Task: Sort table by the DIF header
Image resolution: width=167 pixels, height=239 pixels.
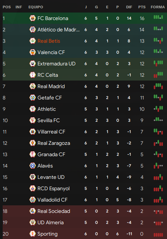Action: point(129,7)
